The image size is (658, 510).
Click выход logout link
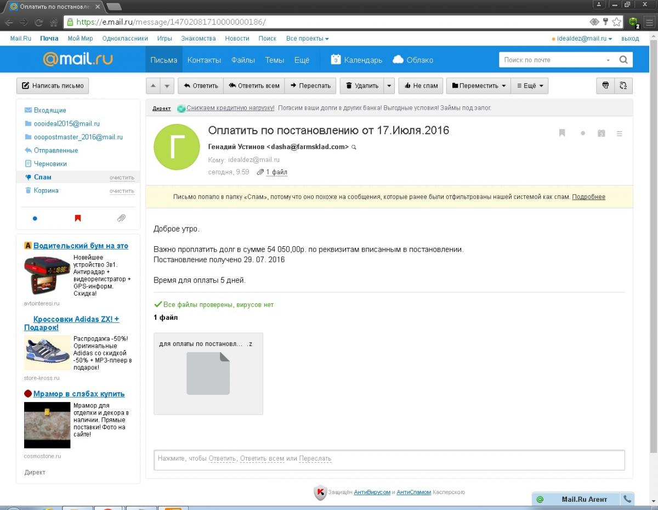coord(630,38)
